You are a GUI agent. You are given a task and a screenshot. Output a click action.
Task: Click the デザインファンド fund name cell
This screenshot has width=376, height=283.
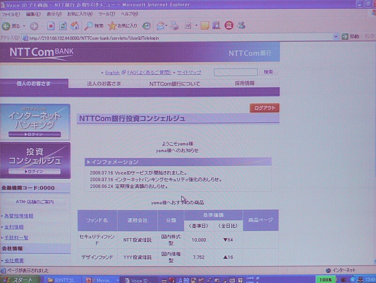click(97, 257)
